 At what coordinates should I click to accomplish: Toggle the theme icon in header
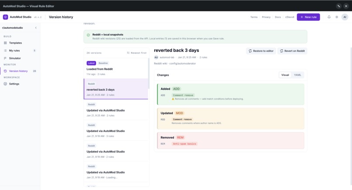coord(337,17)
